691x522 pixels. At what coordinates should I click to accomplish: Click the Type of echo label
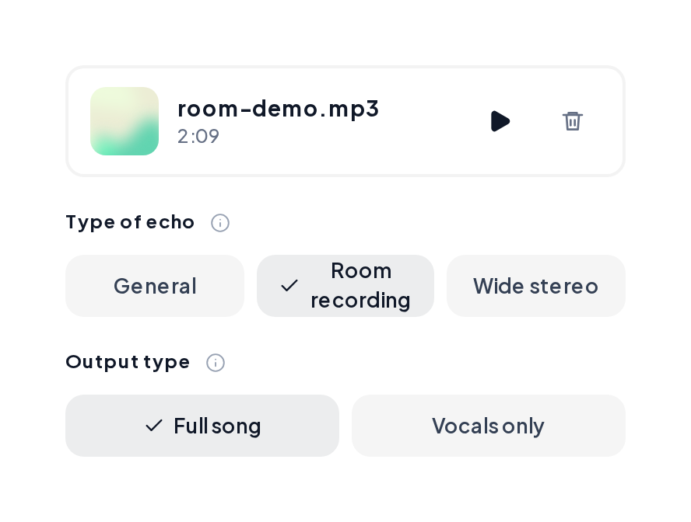pyautogui.click(x=130, y=222)
